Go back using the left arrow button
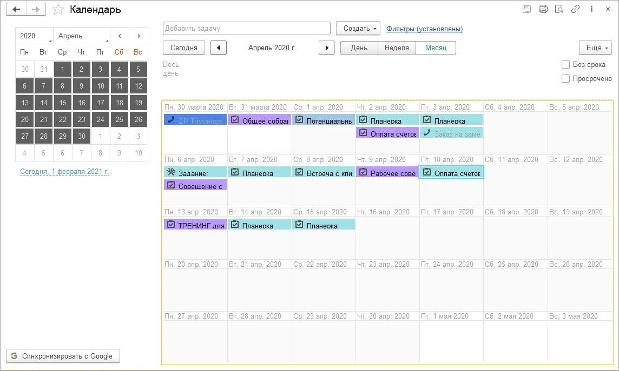This screenshot has width=619, height=371. click(x=16, y=10)
